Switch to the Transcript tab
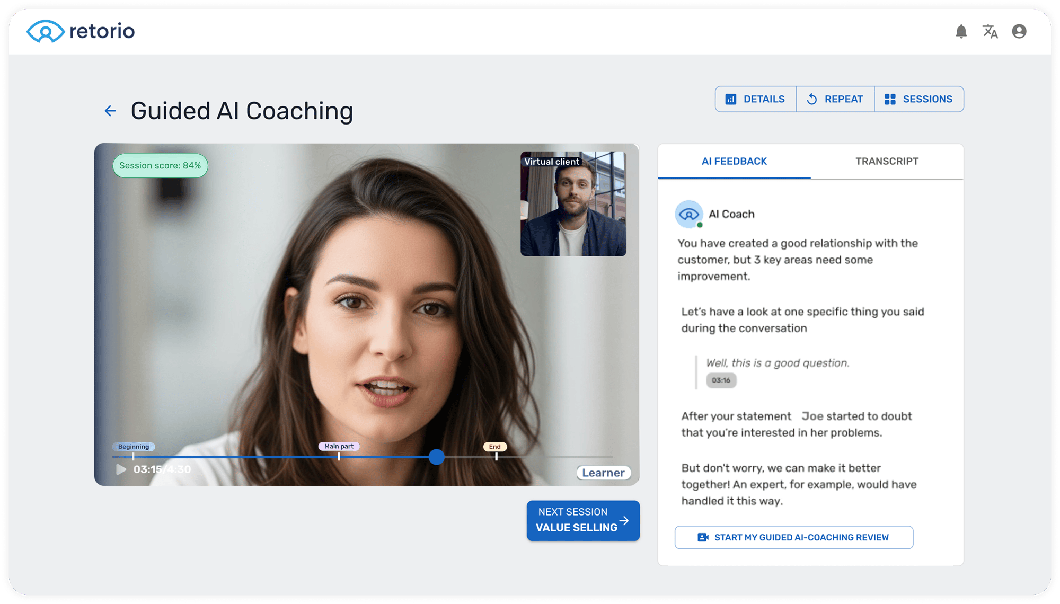This screenshot has height=604, width=1060. [x=887, y=161]
